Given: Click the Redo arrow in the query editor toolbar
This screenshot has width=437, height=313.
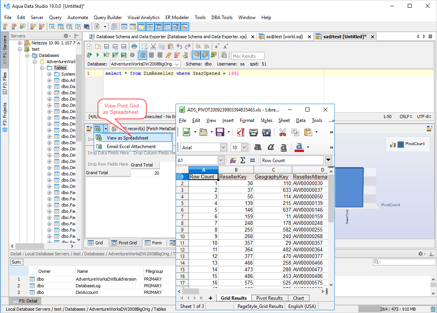Looking at the screenshot, I should (x=188, y=46).
